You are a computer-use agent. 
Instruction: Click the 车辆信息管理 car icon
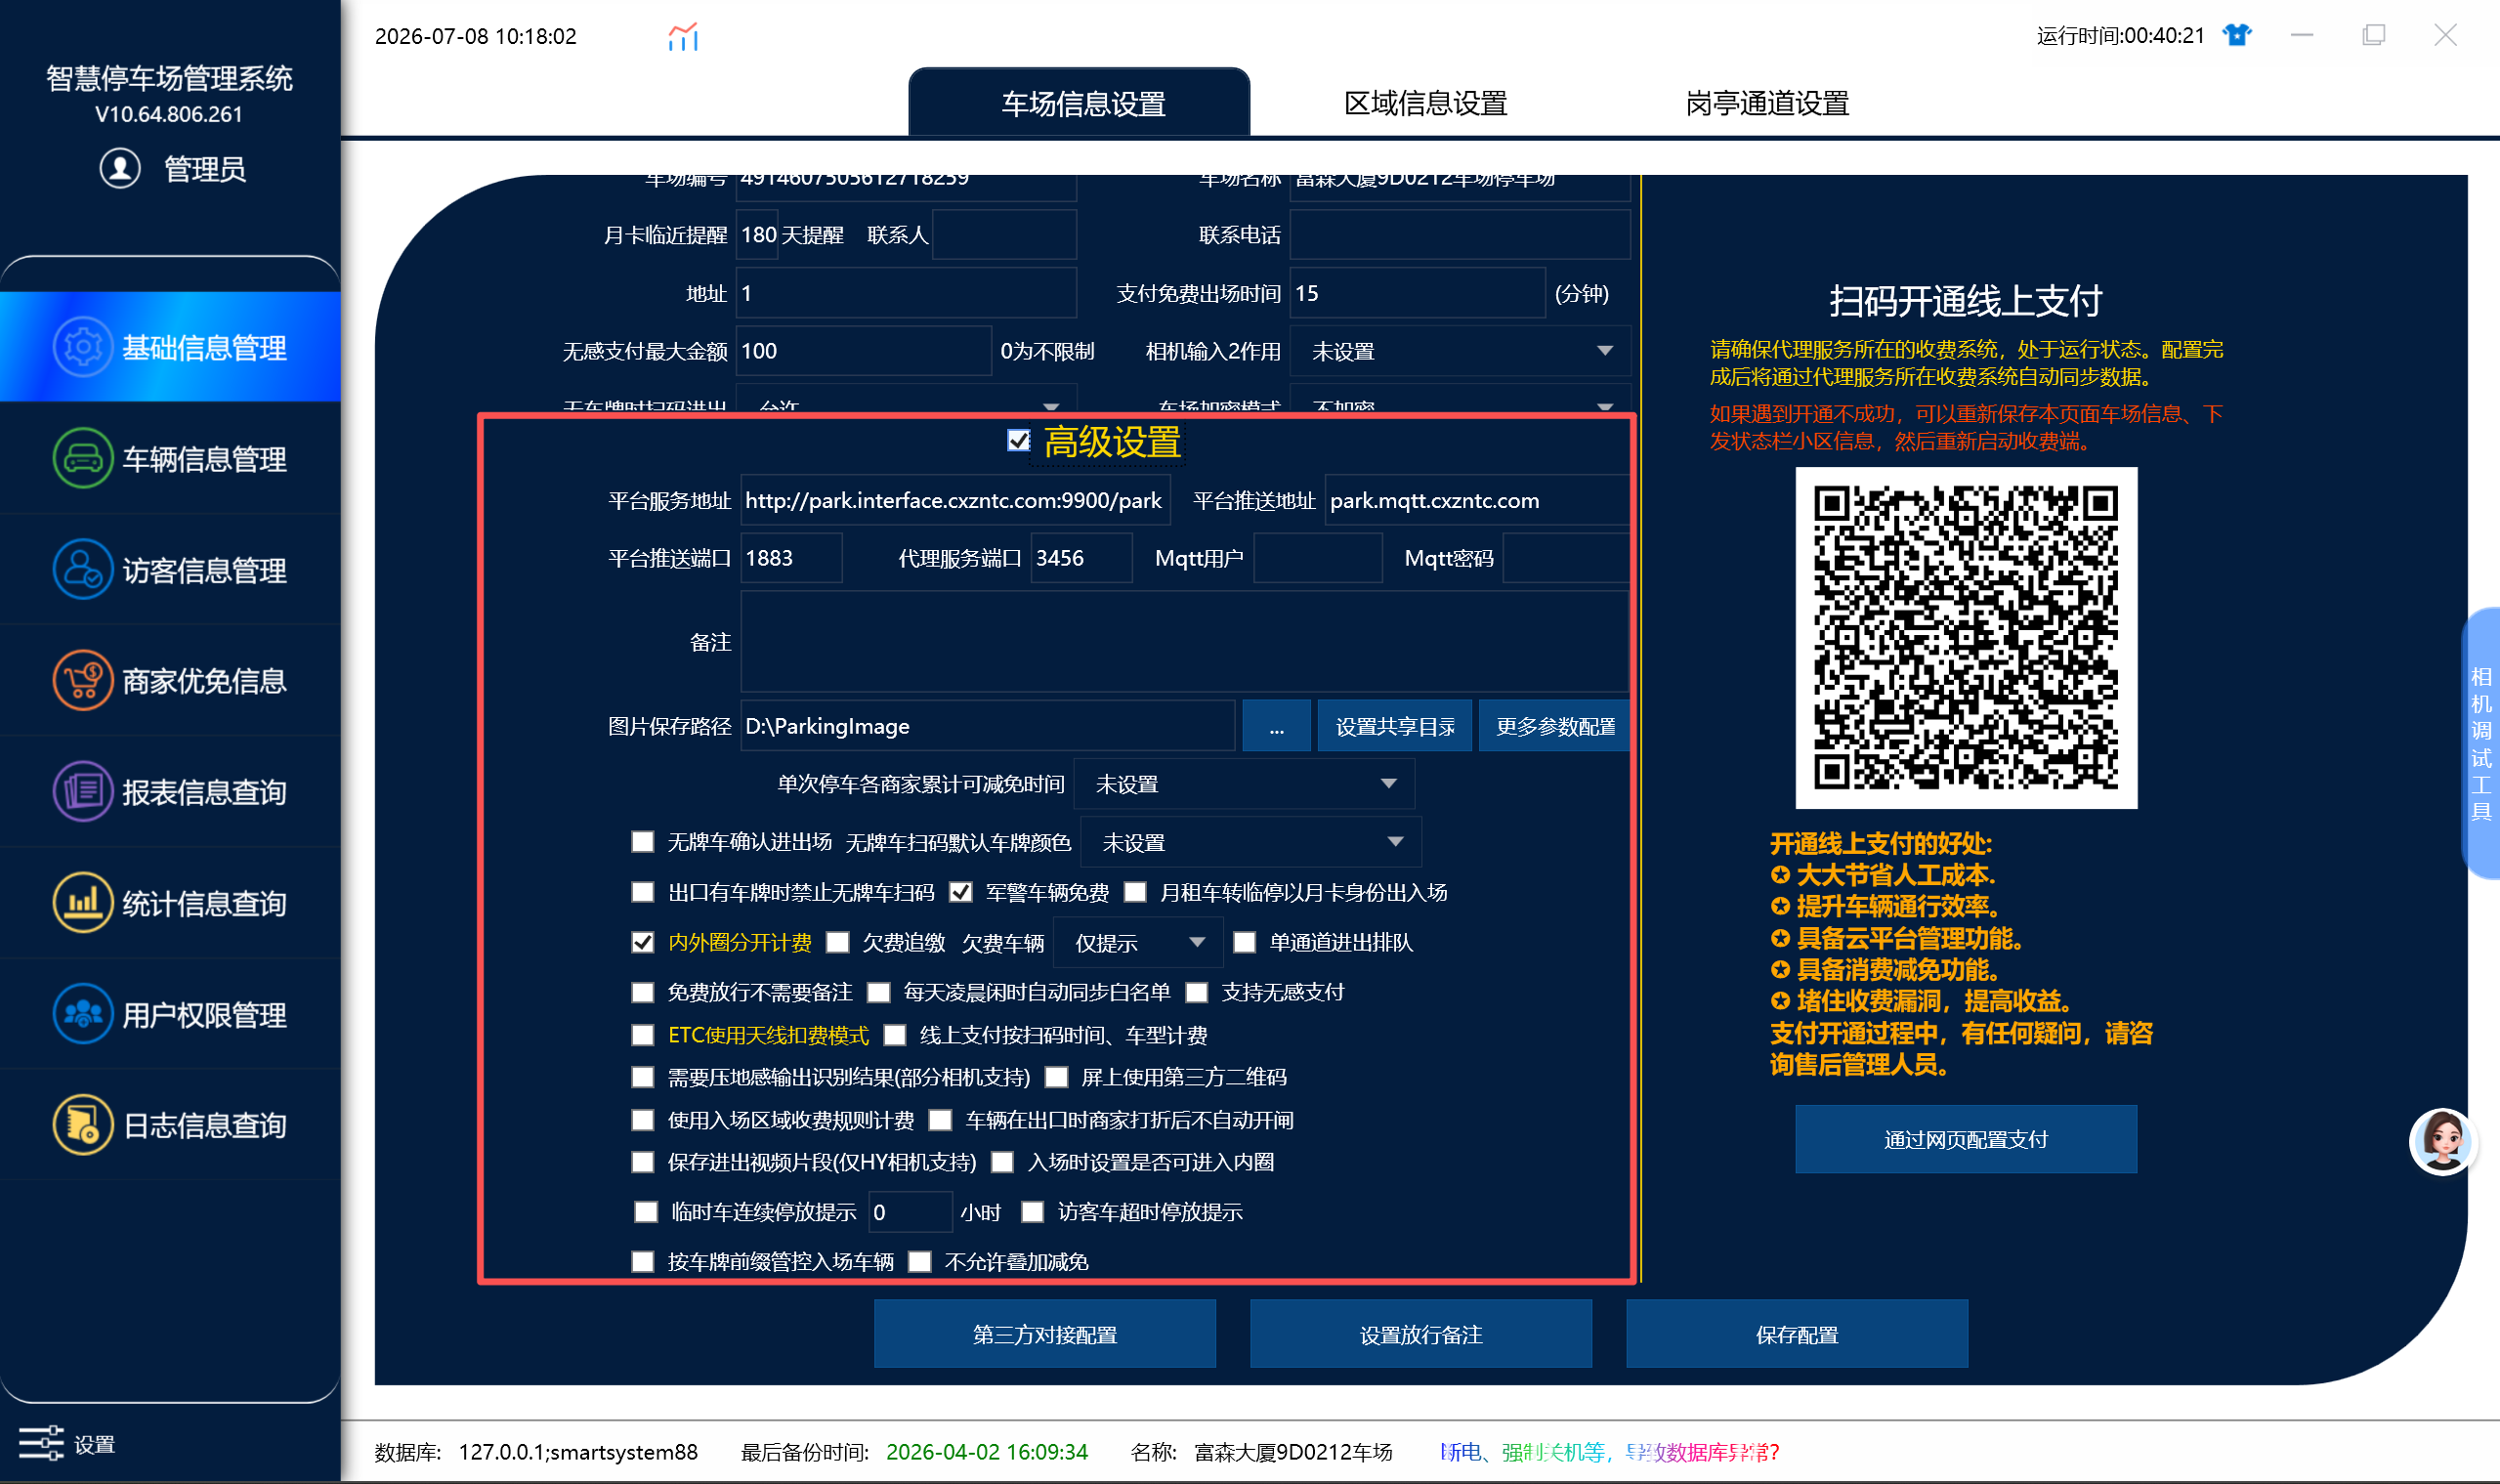coord(83,458)
